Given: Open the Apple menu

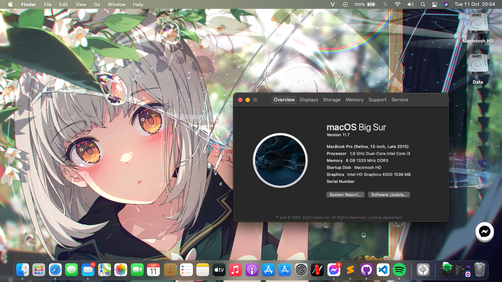Looking at the screenshot, I should tap(10, 4).
